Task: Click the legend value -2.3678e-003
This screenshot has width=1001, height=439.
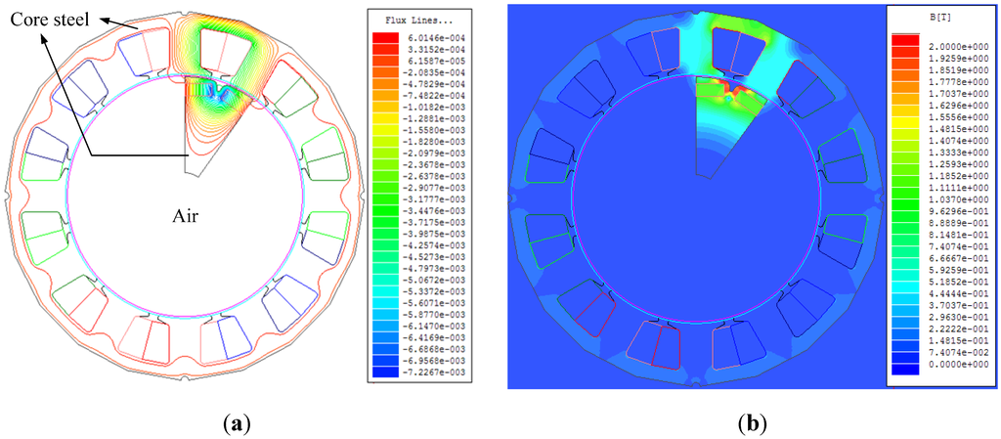Action: coord(434,164)
